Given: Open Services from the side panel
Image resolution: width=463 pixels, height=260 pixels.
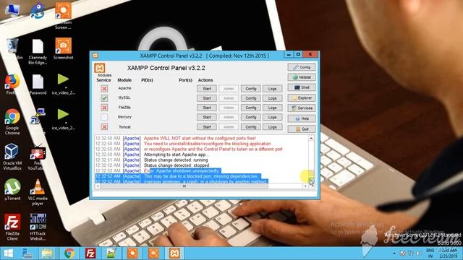Looking at the screenshot, I should [302, 108].
